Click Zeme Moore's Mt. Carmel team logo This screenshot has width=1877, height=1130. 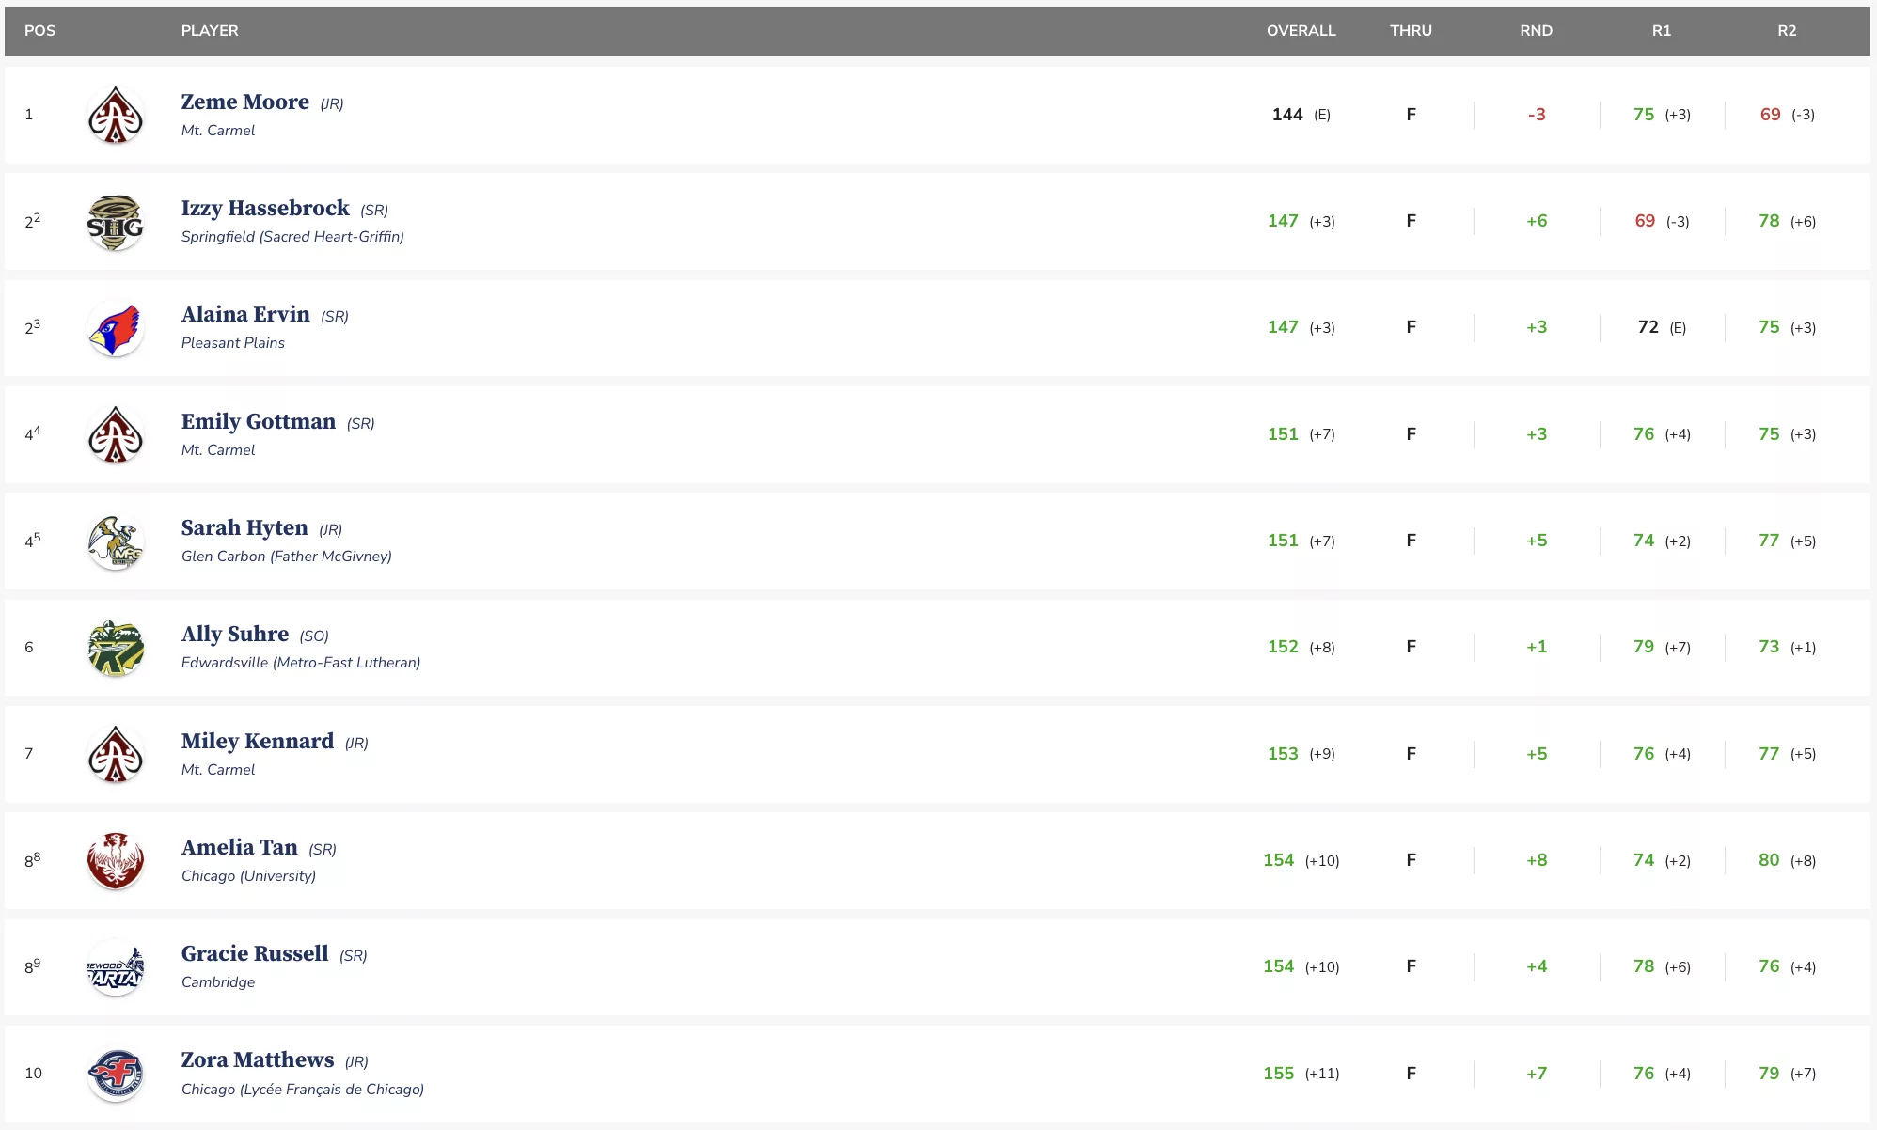tap(115, 115)
